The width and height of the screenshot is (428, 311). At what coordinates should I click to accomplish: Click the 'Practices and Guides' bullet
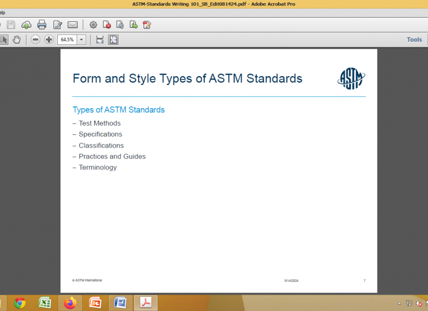pyautogui.click(x=112, y=156)
